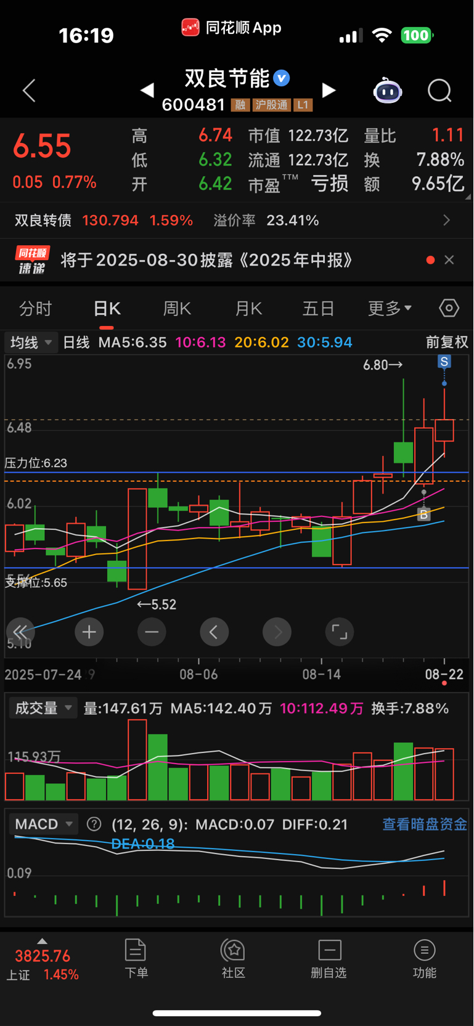Tap the 市值 122.73亿 value
The width and height of the screenshot is (474, 1026).
click(318, 136)
